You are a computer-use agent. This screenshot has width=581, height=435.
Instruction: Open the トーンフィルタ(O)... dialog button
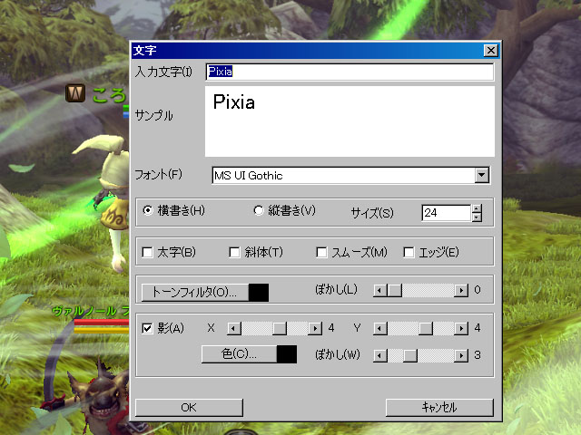(195, 293)
